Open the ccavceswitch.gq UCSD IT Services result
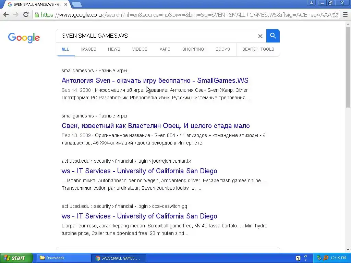This screenshot has width=351, height=263. click(139, 216)
